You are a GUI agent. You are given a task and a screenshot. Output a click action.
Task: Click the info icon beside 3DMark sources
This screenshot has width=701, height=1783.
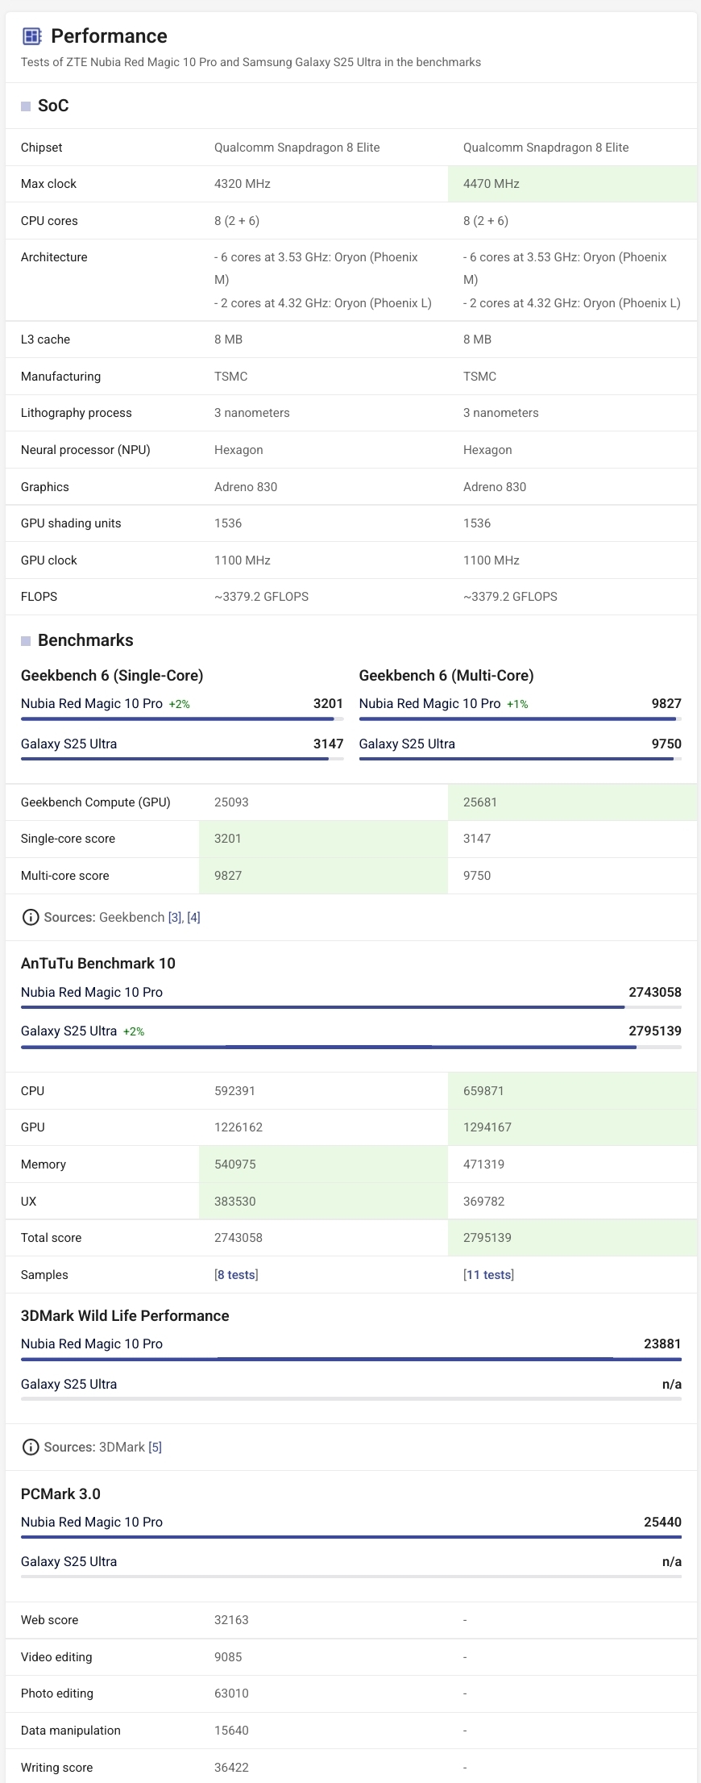[31, 1447]
